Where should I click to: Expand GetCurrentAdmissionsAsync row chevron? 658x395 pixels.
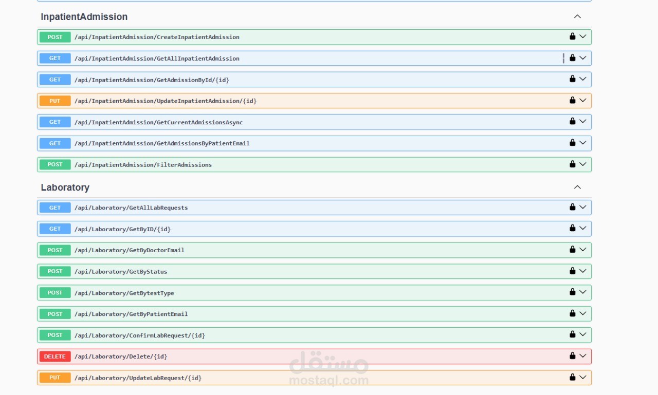tap(583, 122)
